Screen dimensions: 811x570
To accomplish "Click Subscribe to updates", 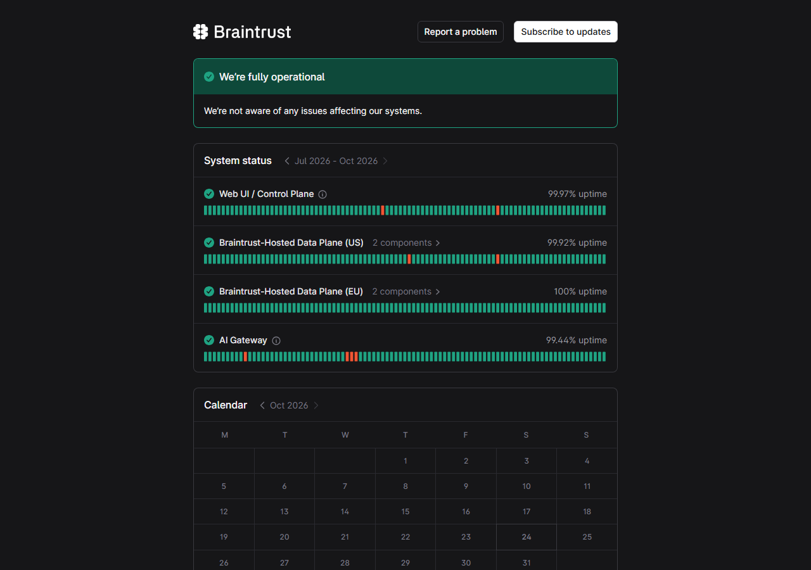I will click(566, 32).
